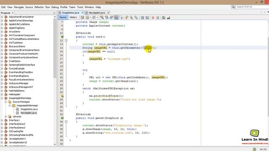Select NewApplet.java in project tree

29,113
